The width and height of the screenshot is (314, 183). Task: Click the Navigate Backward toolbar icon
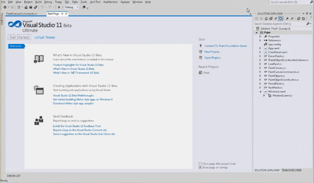5,7
